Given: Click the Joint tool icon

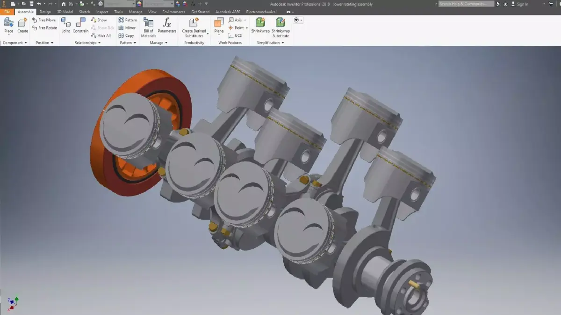Looking at the screenshot, I should 66,22.
